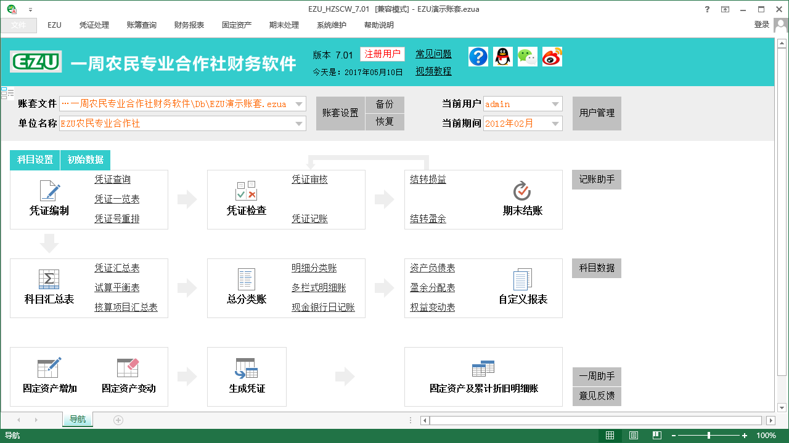
Task: Click the Excel icon in title bar
Action: pyautogui.click(x=12, y=9)
